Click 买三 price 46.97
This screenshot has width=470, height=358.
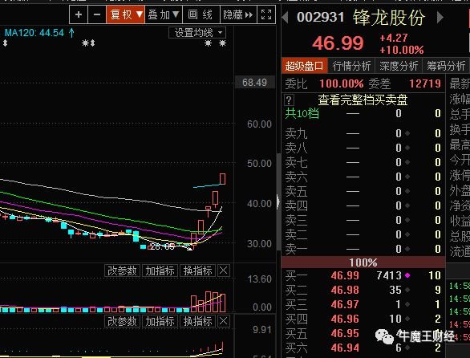(x=345, y=304)
